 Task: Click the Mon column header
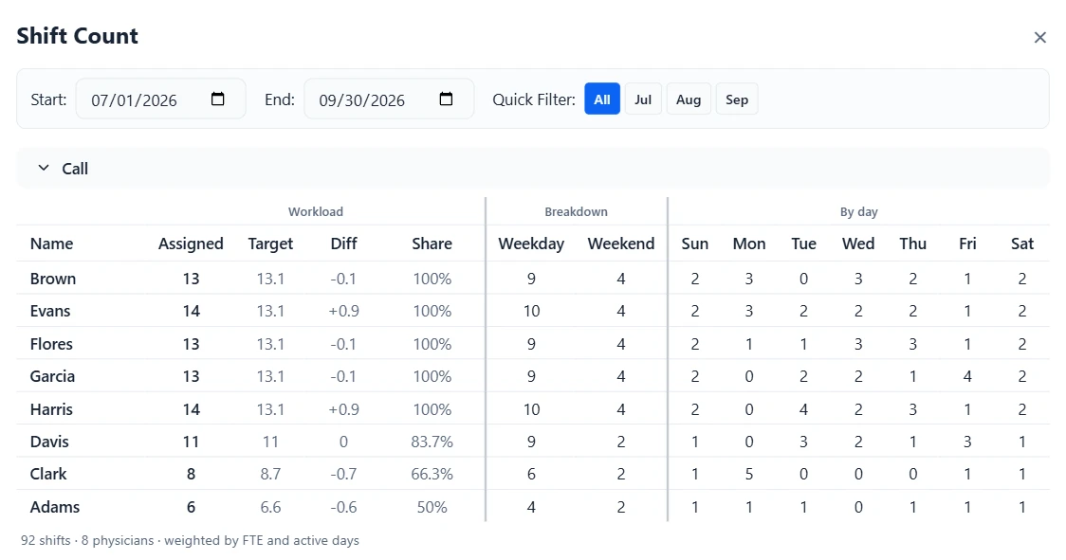[x=749, y=244]
